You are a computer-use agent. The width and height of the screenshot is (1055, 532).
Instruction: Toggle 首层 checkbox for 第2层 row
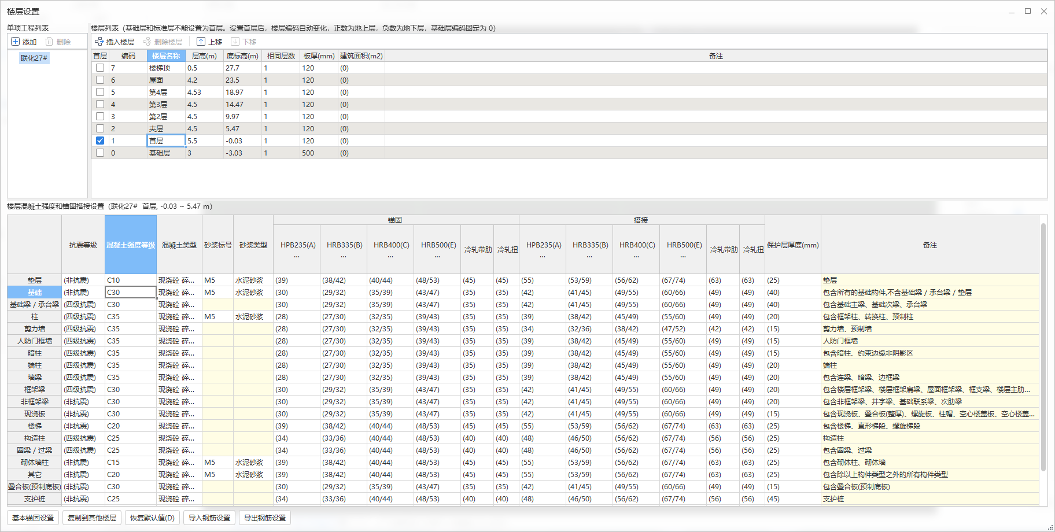click(x=100, y=116)
